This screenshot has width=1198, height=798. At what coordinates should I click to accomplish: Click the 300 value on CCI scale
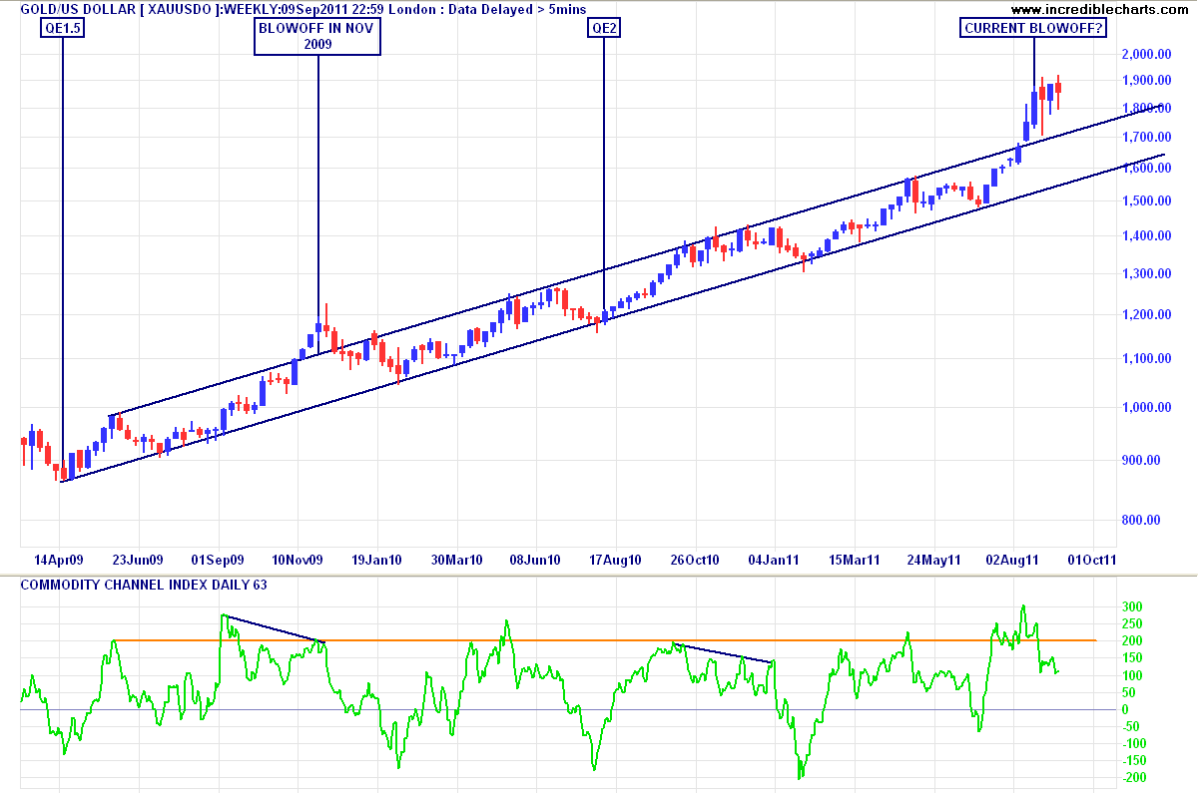point(1131,606)
